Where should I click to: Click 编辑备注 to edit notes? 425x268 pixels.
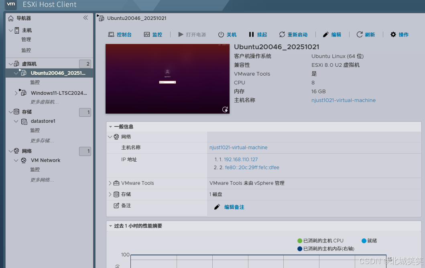pyautogui.click(x=234, y=207)
